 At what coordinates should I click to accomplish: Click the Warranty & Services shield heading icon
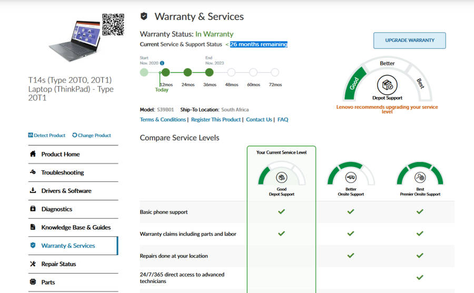[144, 17]
